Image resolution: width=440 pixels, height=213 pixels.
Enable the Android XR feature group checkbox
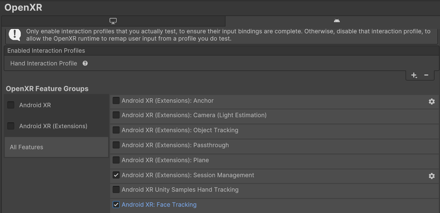click(11, 105)
